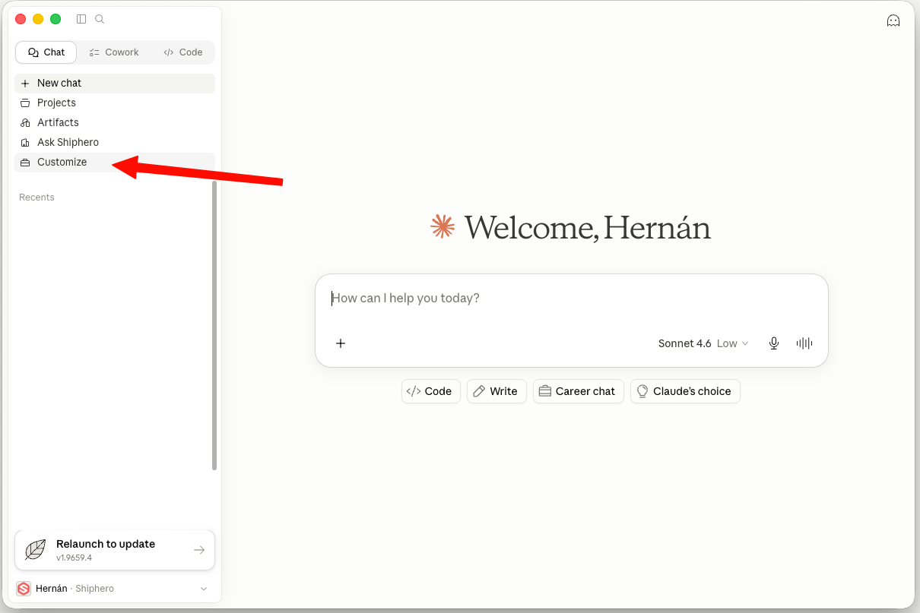Click the Welcome, Hernán heading
Image resolution: width=920 pixels, height=613 pixels.
(588, 227)
